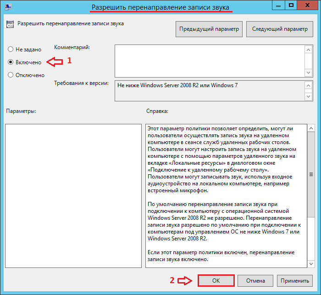Viewport: 321px width, 295px height.
Task: Focus the "Комментарий" text box
Action: tap(209, 61)
